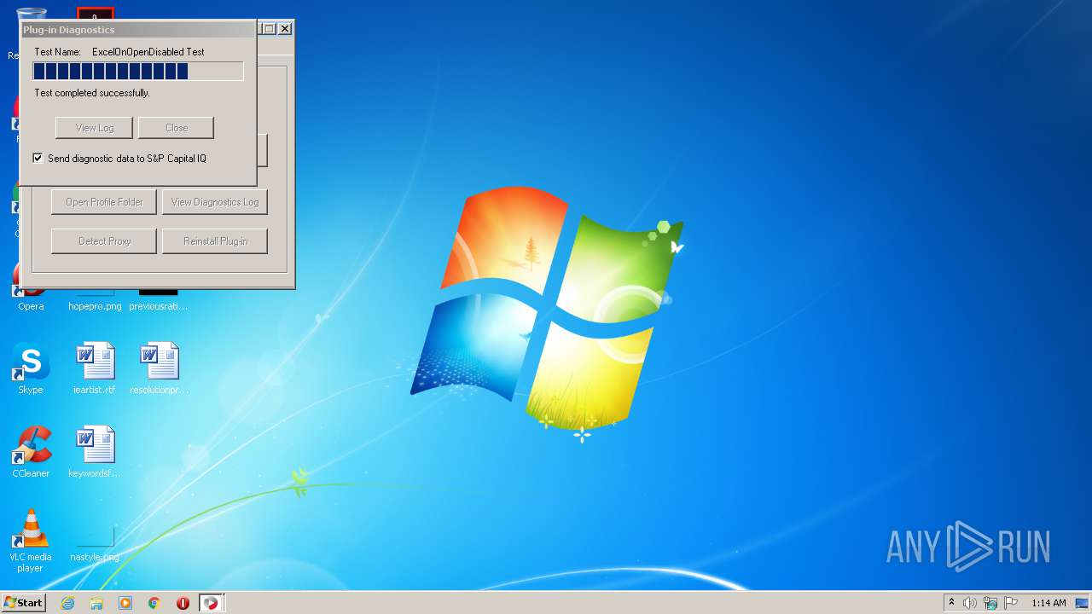Click the View Diagnostics Log button
The width and height of the screenshot is (1092, 614).
point(215,202)
